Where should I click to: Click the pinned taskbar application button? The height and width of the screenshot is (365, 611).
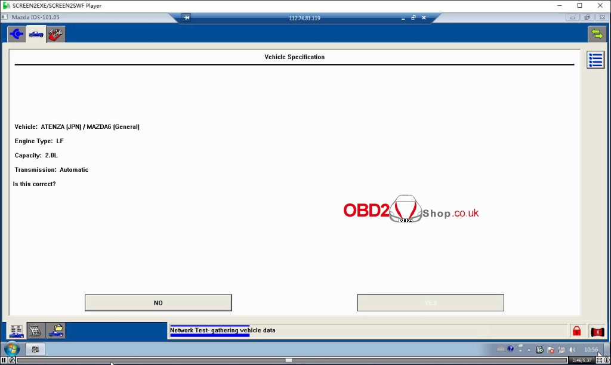tap(35, 349)
